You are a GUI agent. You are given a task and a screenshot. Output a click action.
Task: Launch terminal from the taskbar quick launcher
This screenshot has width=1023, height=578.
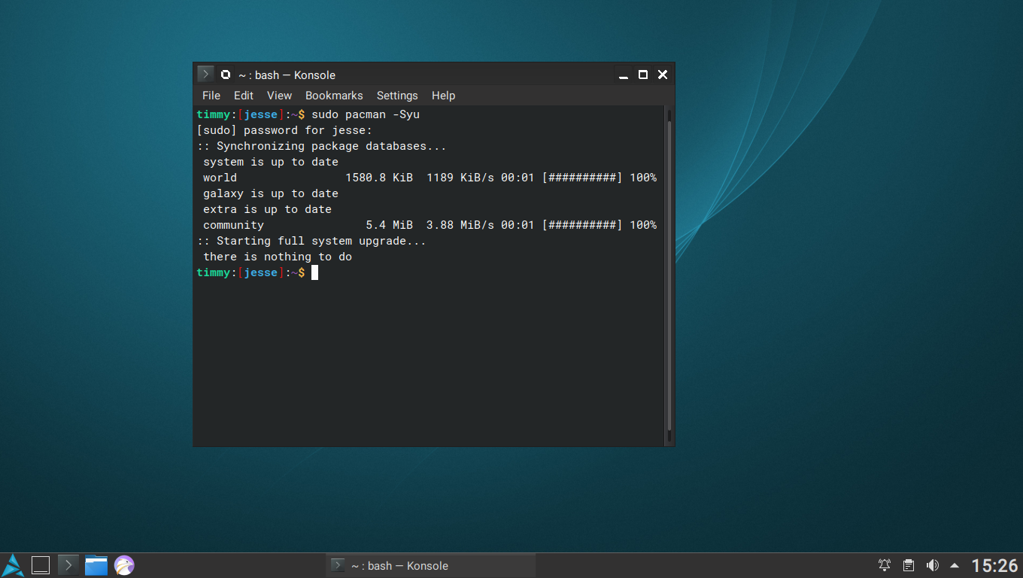[68, 565]
